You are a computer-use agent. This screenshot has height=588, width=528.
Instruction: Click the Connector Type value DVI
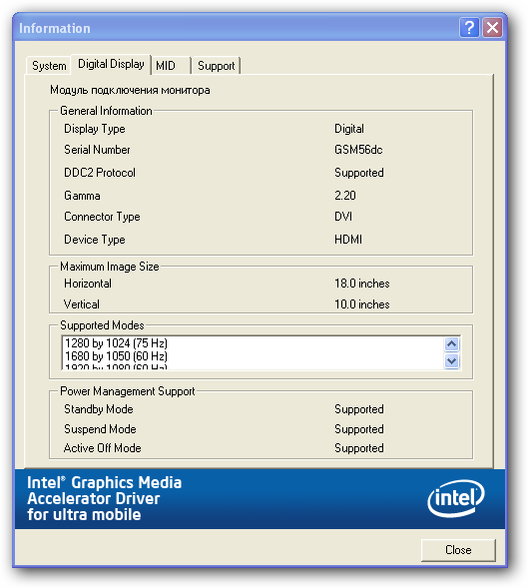tap(343, 217)
